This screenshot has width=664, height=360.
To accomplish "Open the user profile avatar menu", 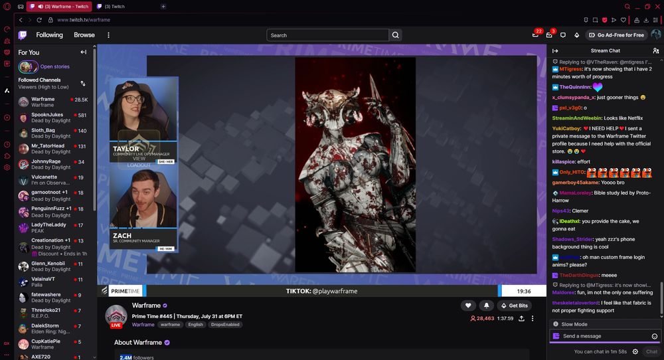I will point(656,35).
